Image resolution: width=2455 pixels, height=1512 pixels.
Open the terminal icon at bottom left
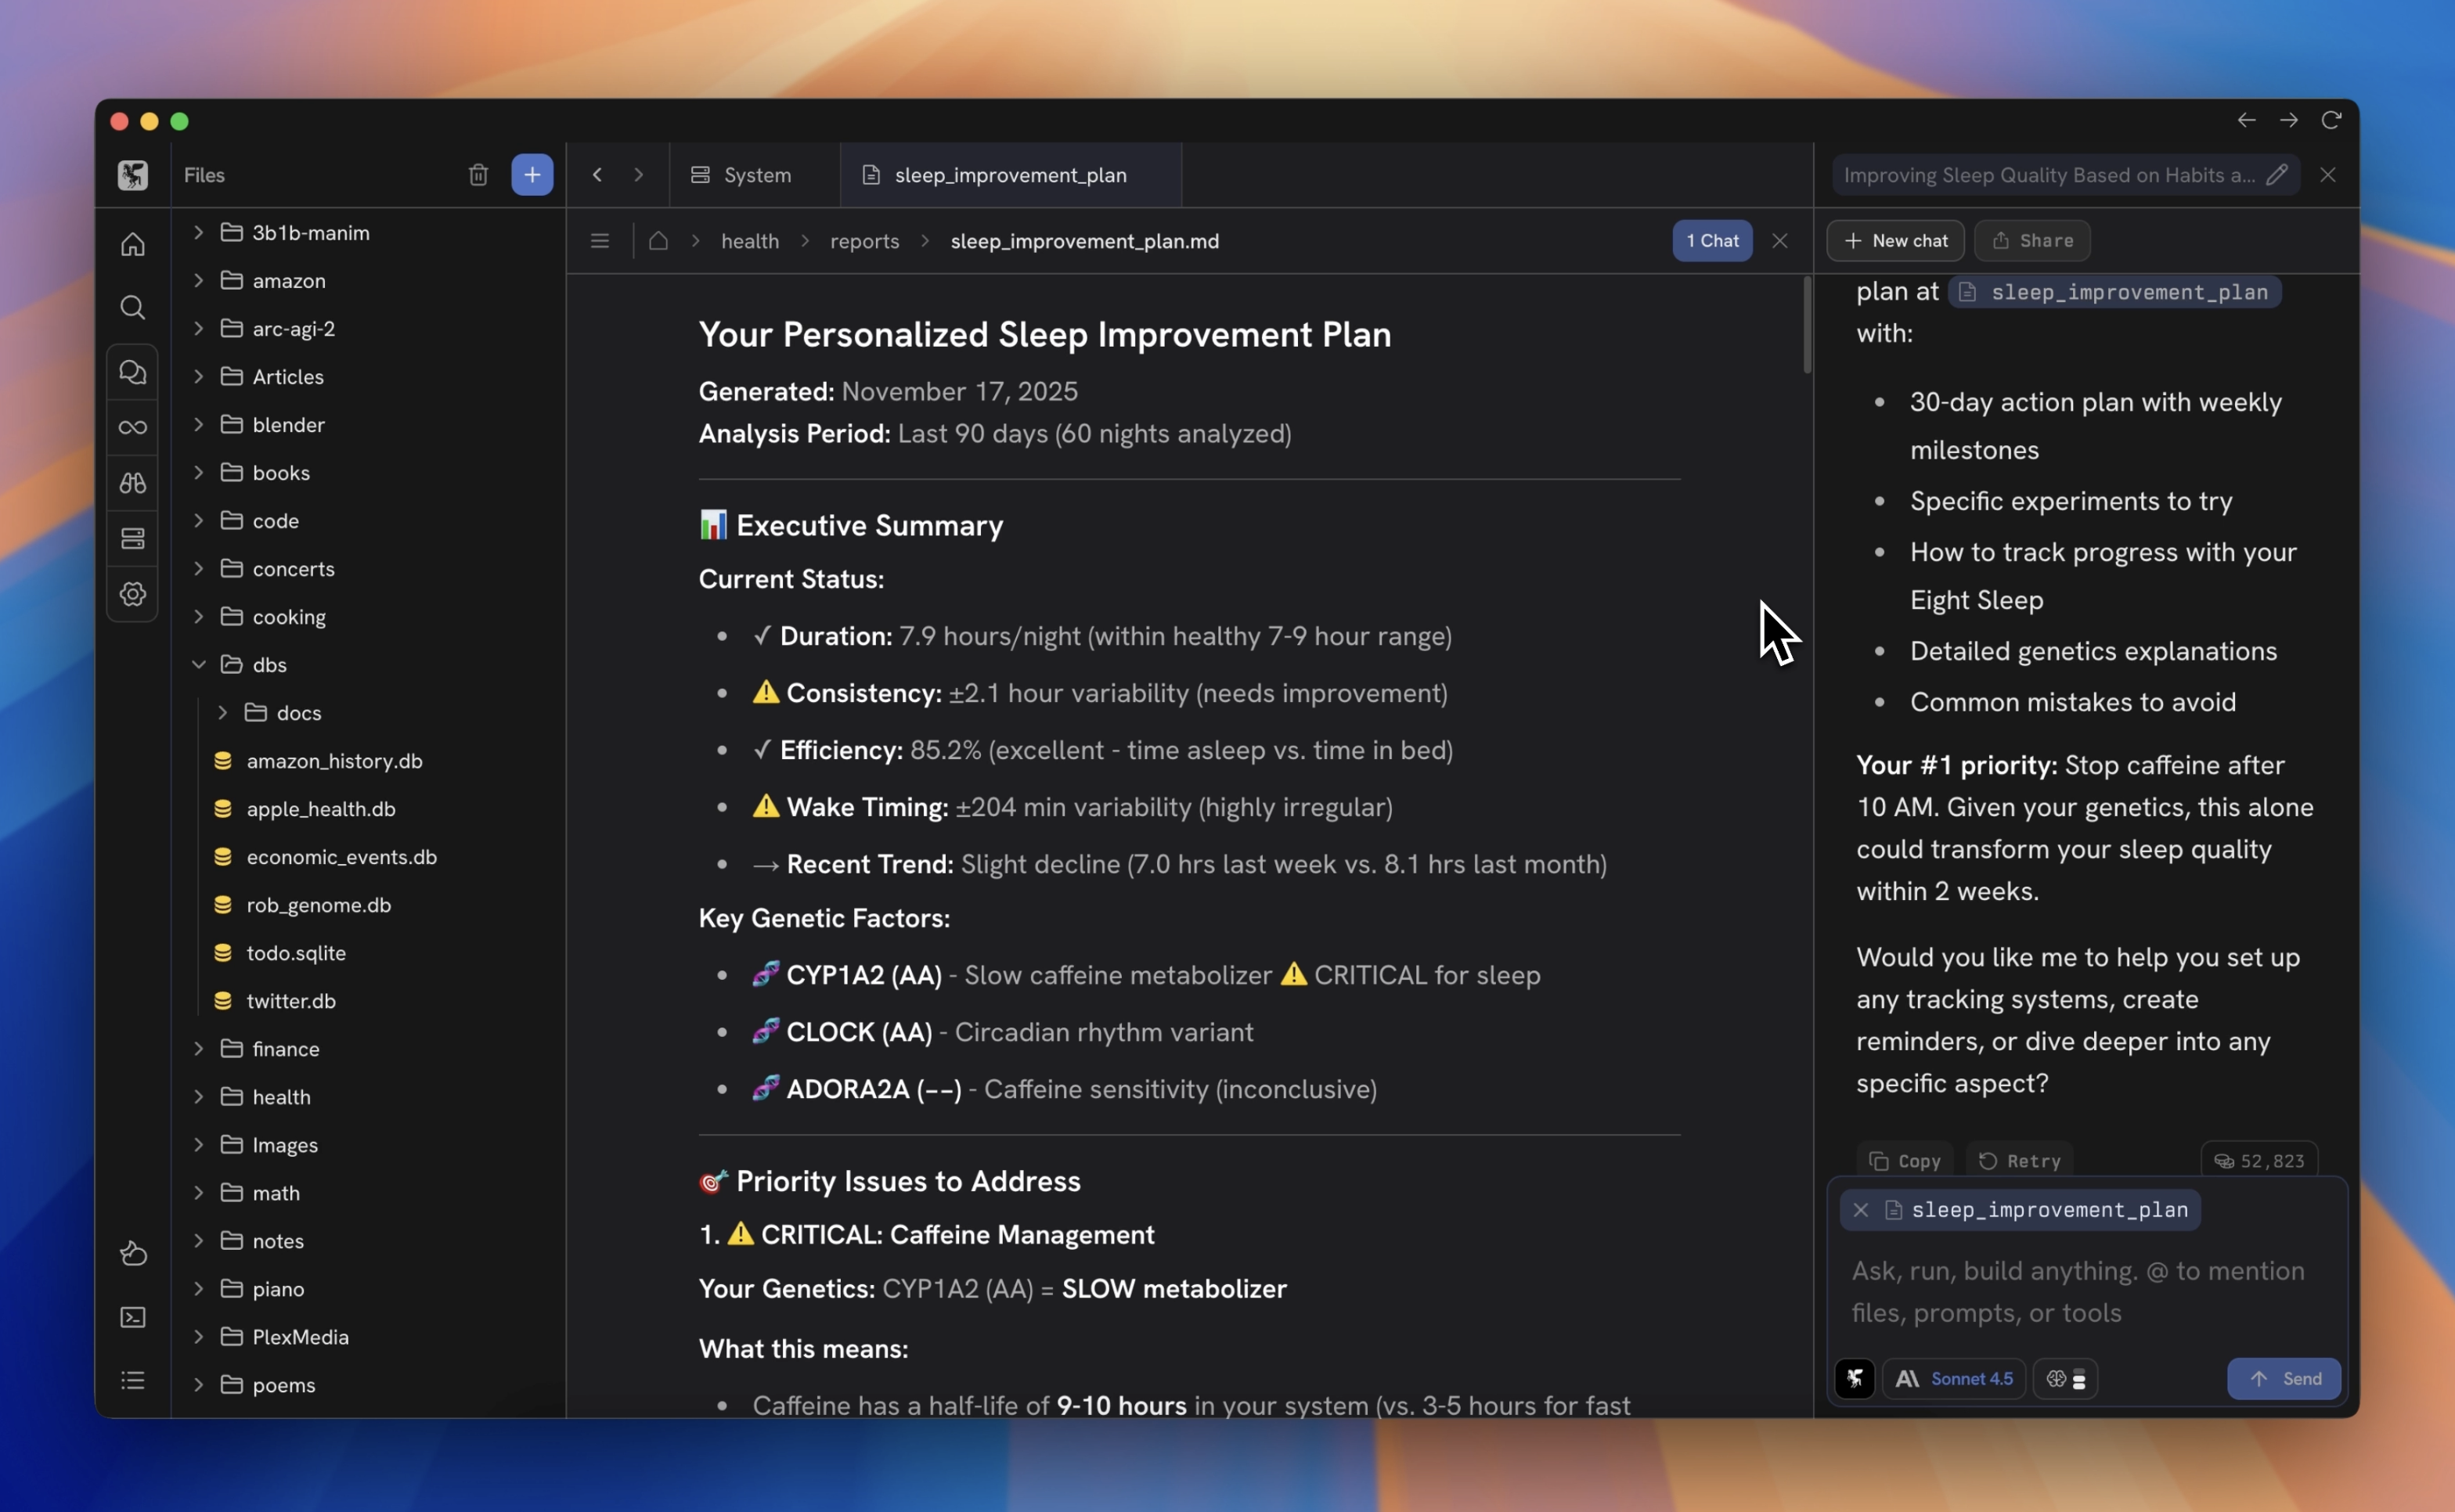point(133,1317)
